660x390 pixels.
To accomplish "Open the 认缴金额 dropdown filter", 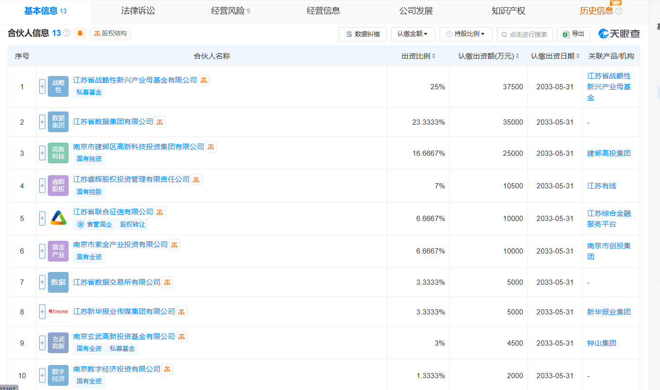I will click(x=413, y=34).
